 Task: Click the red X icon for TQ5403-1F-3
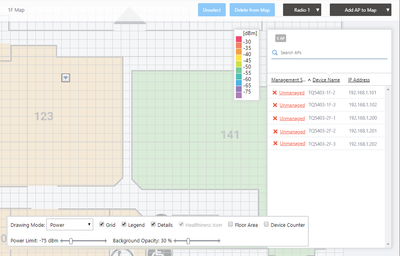coord(275,105)
